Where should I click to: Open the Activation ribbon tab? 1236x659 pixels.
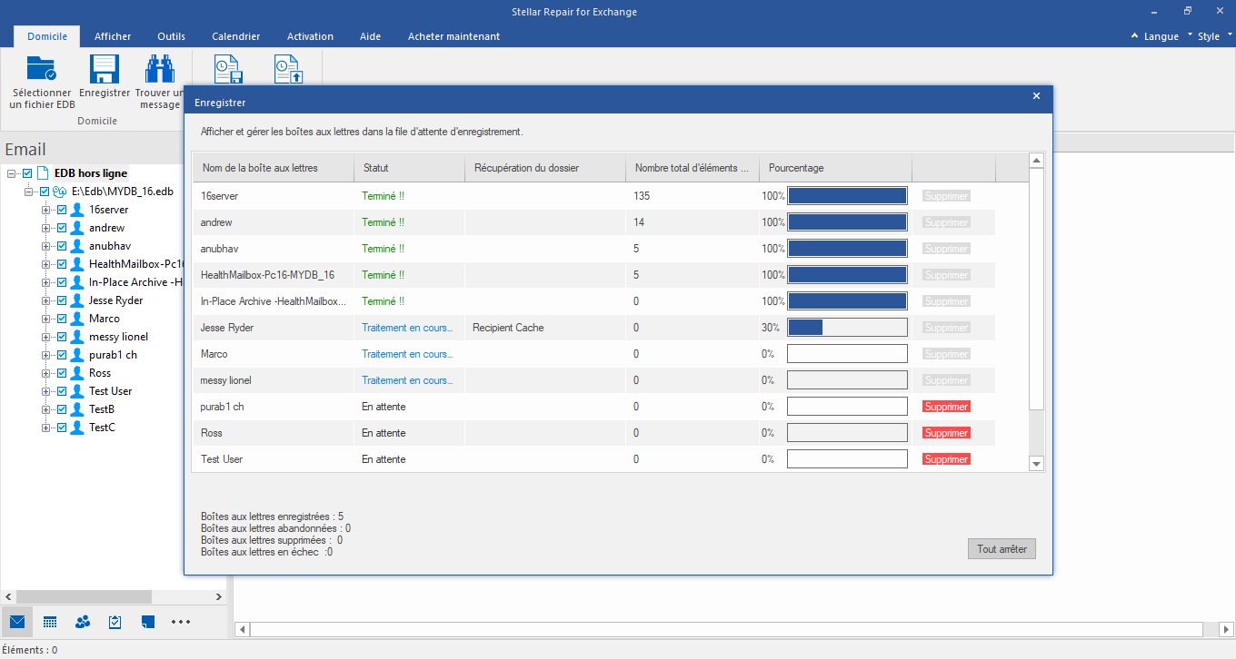[310, 36]
